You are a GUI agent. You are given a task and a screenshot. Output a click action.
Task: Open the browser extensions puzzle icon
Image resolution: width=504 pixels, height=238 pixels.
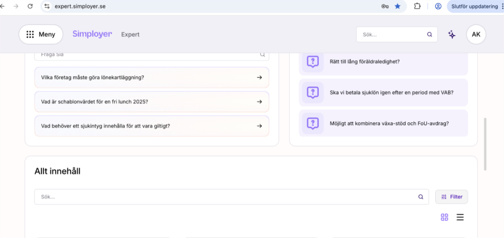[x=417, y=6]
